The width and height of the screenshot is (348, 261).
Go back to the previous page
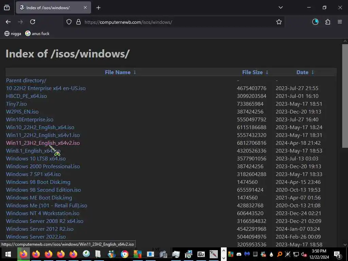(8, 22)
